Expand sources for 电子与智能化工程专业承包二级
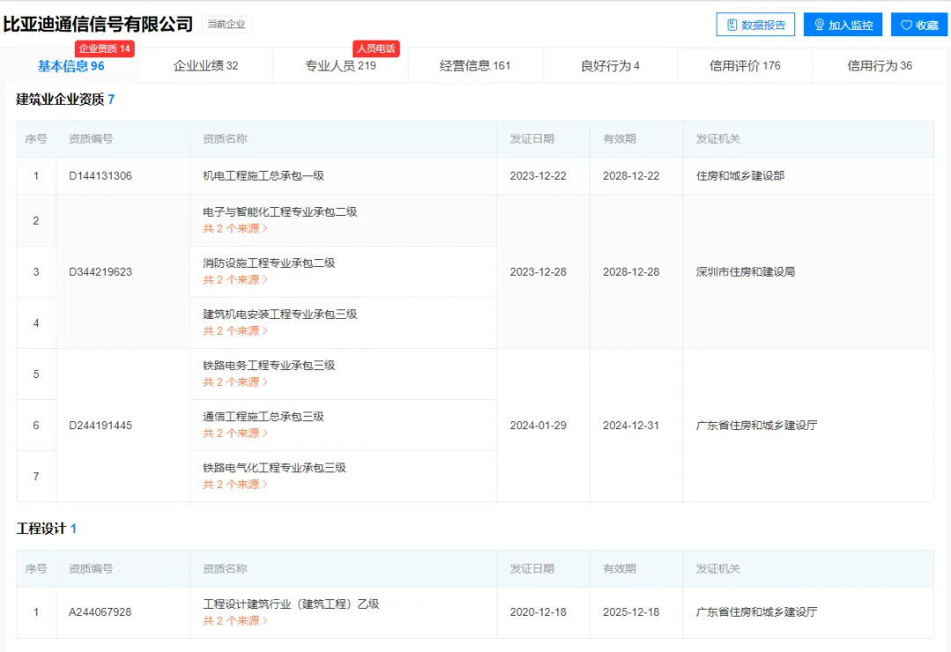 coord(235,228)
